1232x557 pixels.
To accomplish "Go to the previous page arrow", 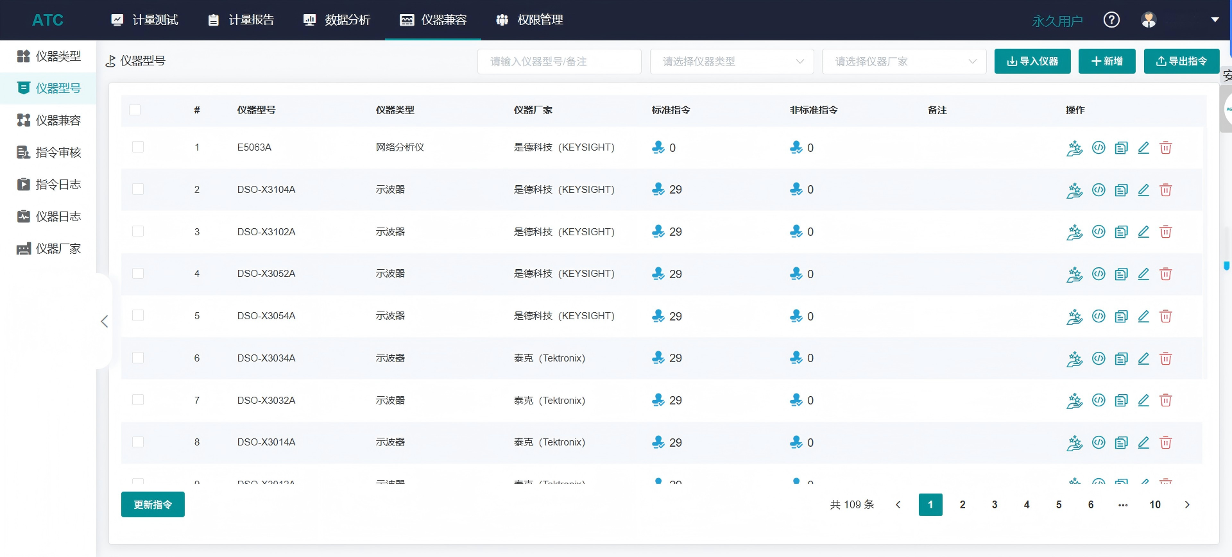I will 898,505.
